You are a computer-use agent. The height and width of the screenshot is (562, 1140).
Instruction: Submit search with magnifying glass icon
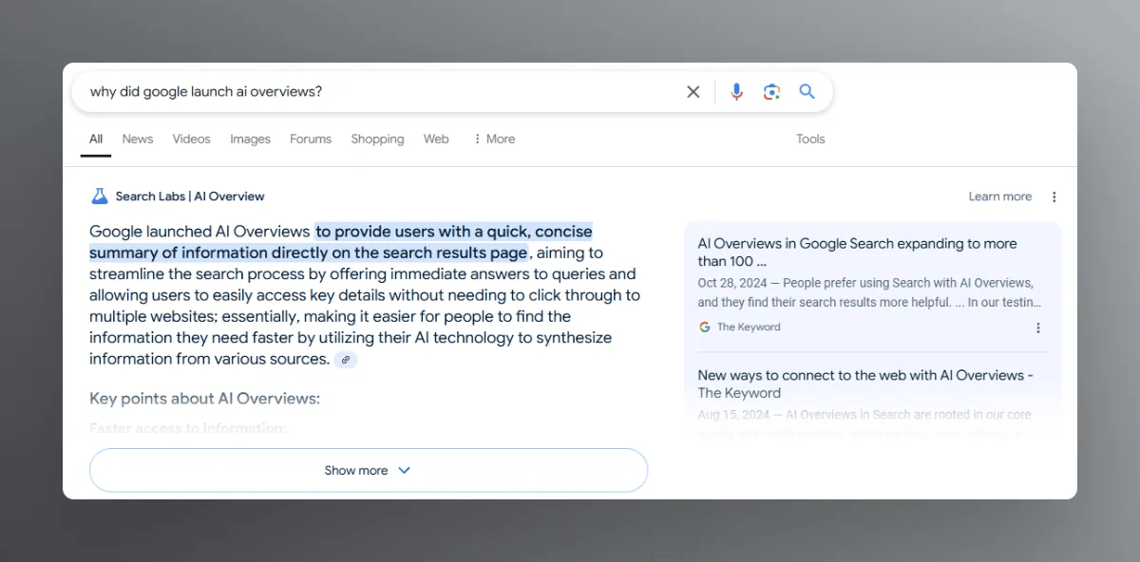[807, 91]
